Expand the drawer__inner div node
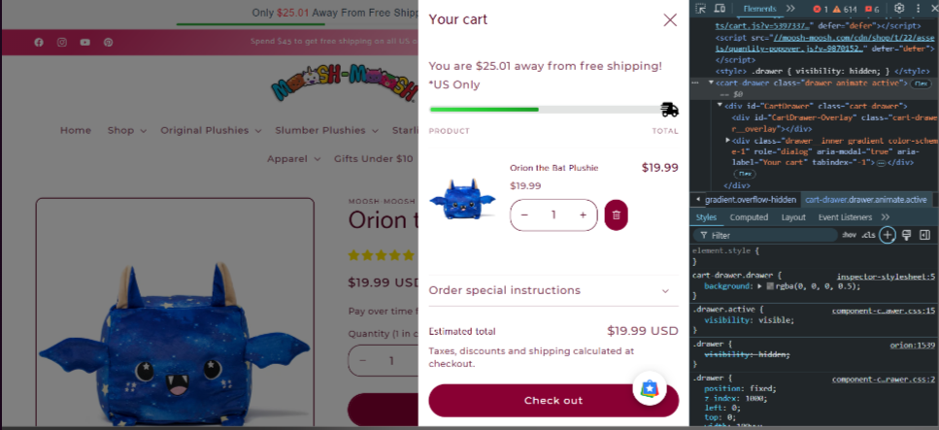The width and height of the screenshot is (939, 430). 727,140
